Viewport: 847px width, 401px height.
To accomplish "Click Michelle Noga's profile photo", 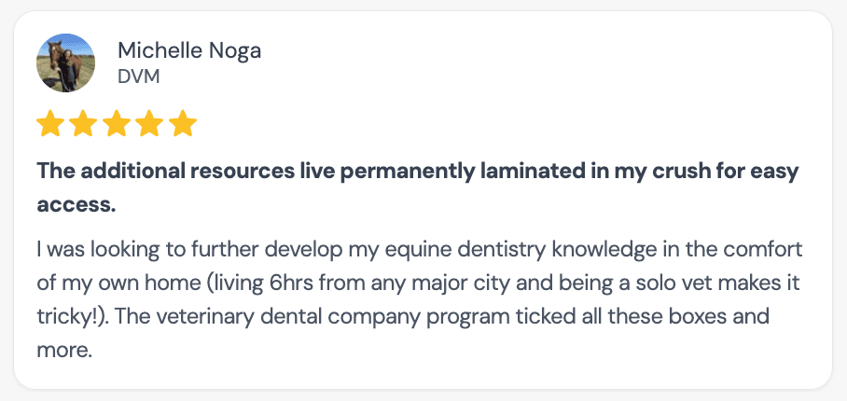I will tap(65, 63).
